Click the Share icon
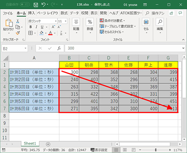This screenshot has width=187, height=153. coord(171,13)
